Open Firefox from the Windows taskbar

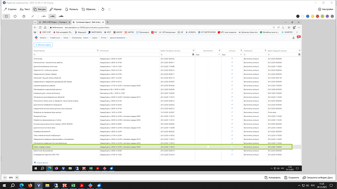(x=30, y=186)
